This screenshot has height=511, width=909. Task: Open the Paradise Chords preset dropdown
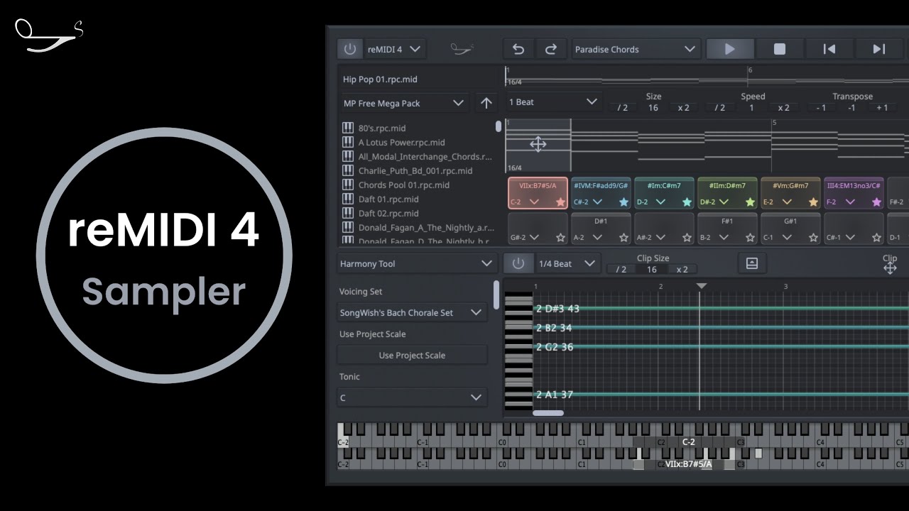(636, 49)
